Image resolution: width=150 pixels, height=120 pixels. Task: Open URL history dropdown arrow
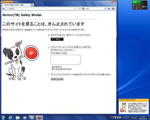coord(77,9)
